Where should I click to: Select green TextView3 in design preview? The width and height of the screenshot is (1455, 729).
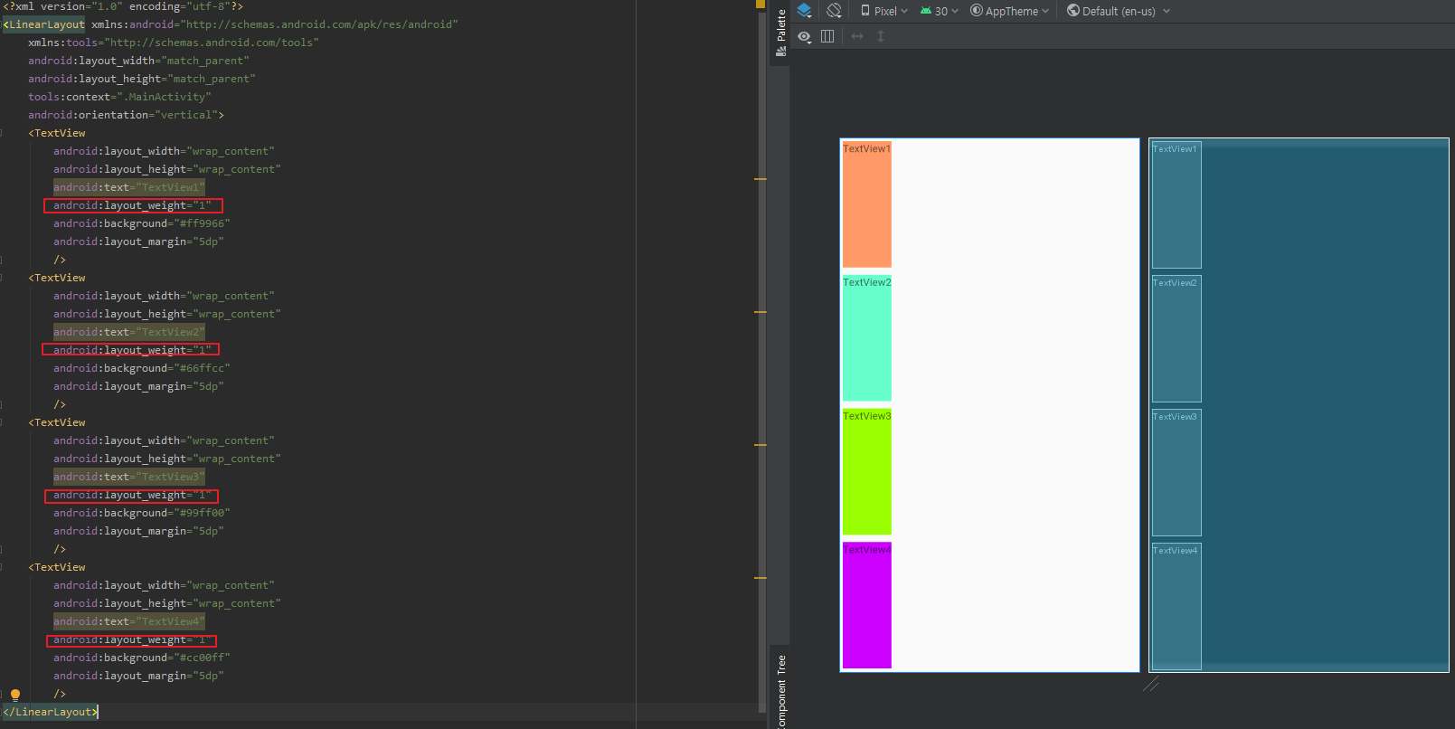(866, 472)
